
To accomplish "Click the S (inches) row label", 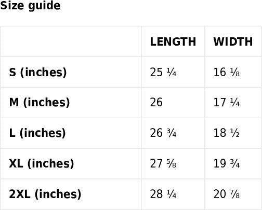I will click(x=38, y=72).
